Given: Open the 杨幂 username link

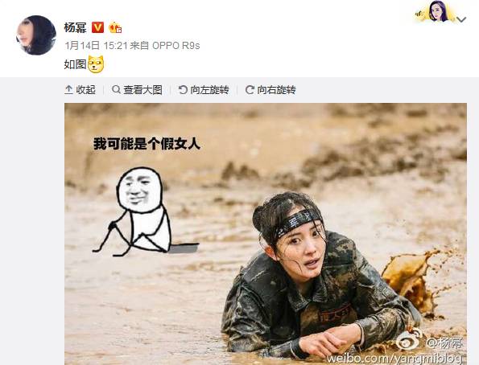Looking at the screenshot, I should pyautogui.click(x=75, y=27).
